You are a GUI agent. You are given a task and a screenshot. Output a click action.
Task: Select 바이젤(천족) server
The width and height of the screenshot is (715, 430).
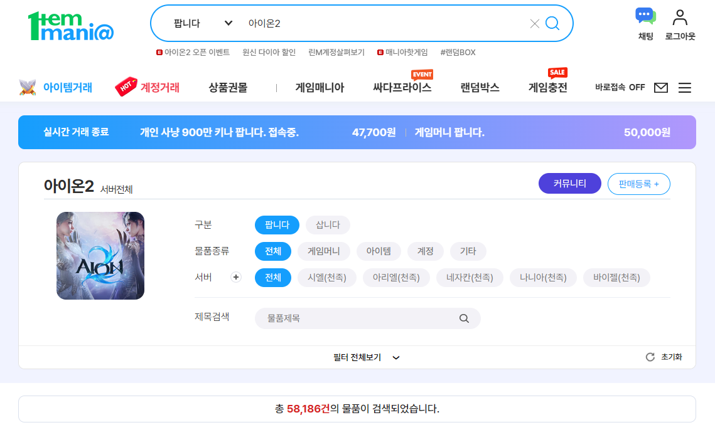pyautogui.click(x=616, y=278)
